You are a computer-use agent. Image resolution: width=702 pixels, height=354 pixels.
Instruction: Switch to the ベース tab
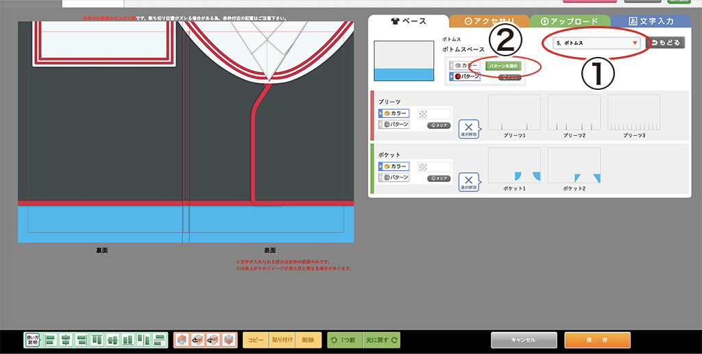pos(409,21)
